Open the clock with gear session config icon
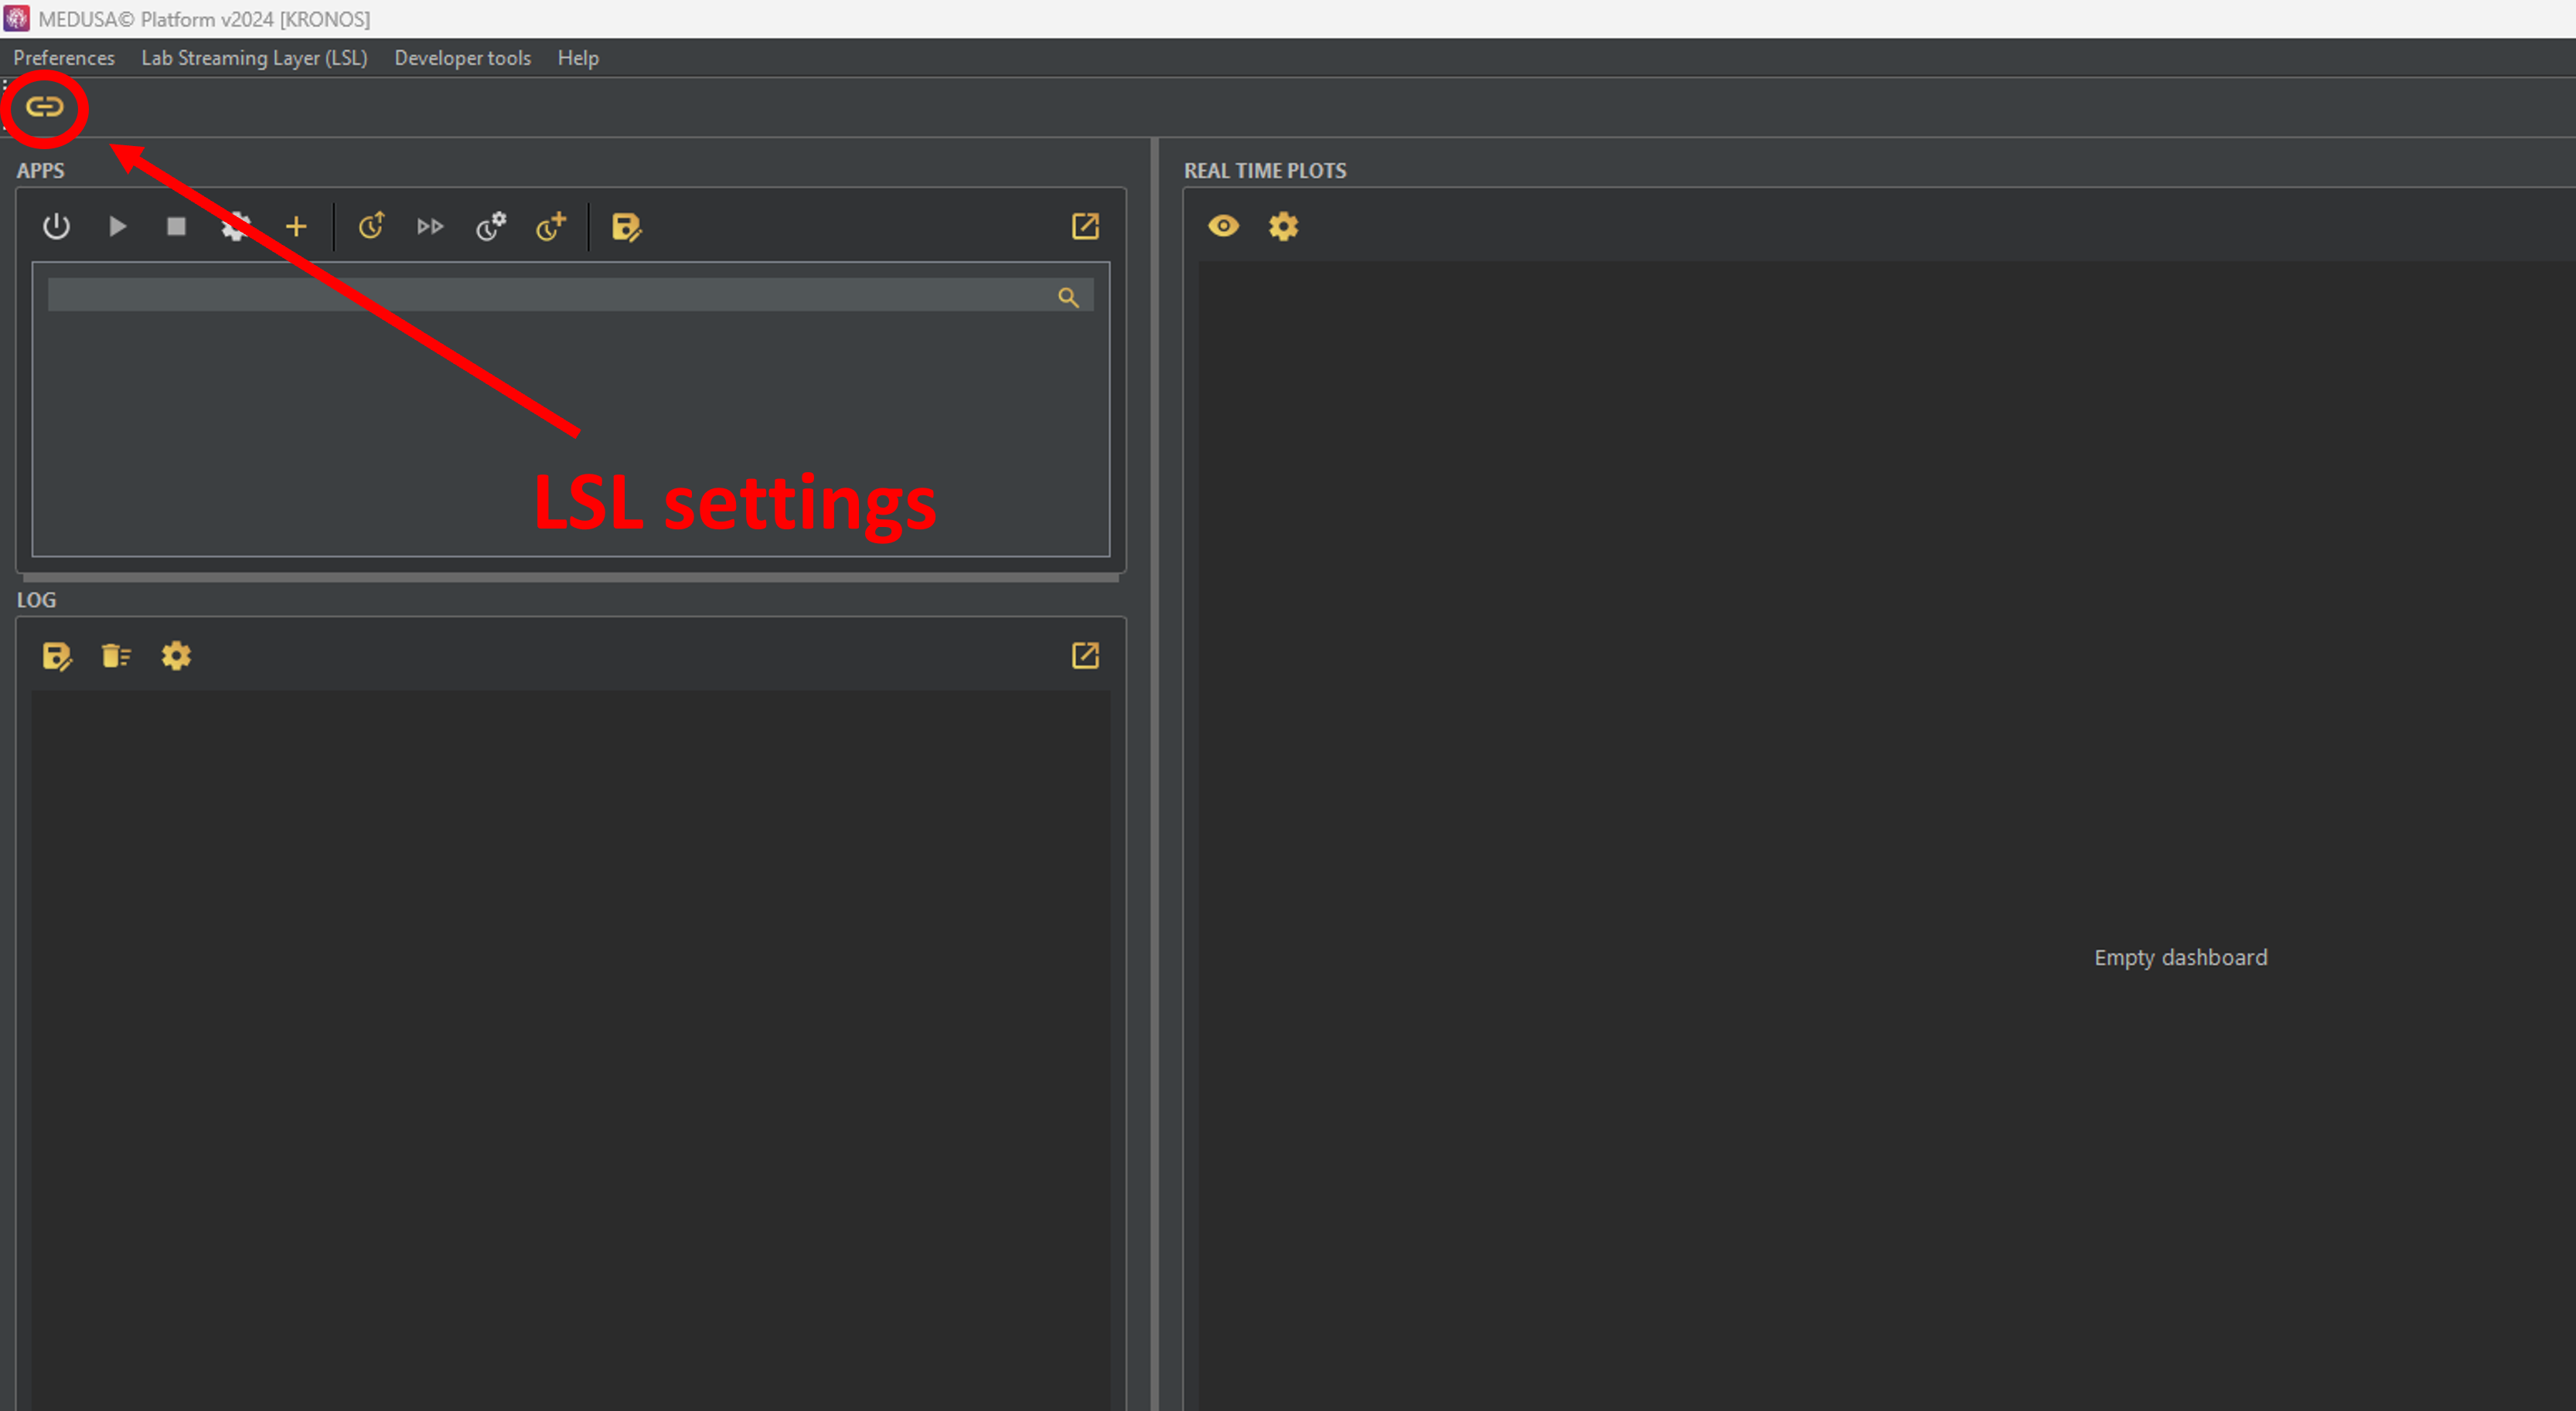This screenshot has width=2576, height=1411. (x=490, y=227)
